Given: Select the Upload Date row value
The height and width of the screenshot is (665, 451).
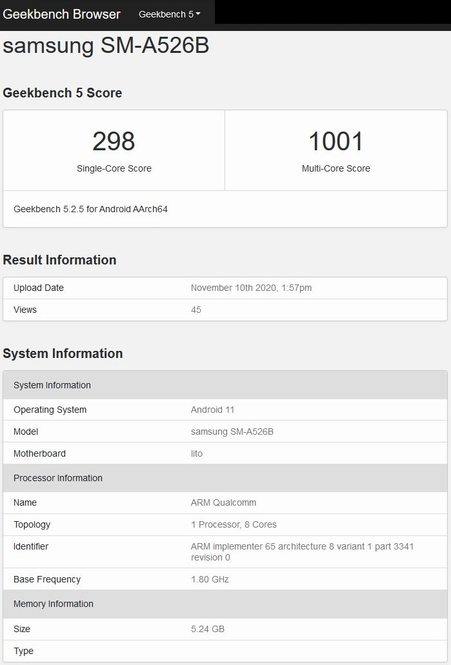Looking at the screenshot, I should [251, 288].
